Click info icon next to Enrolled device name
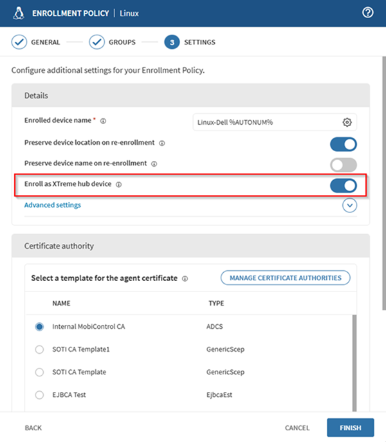 pos(103,120)
